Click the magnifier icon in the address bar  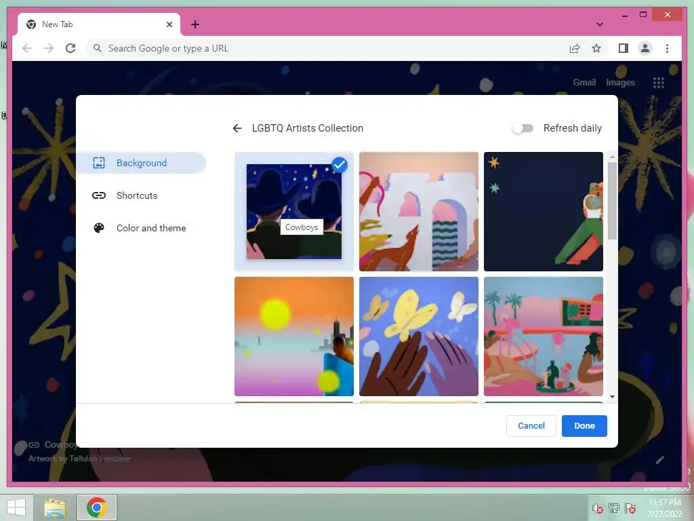[x=98, y=48]
